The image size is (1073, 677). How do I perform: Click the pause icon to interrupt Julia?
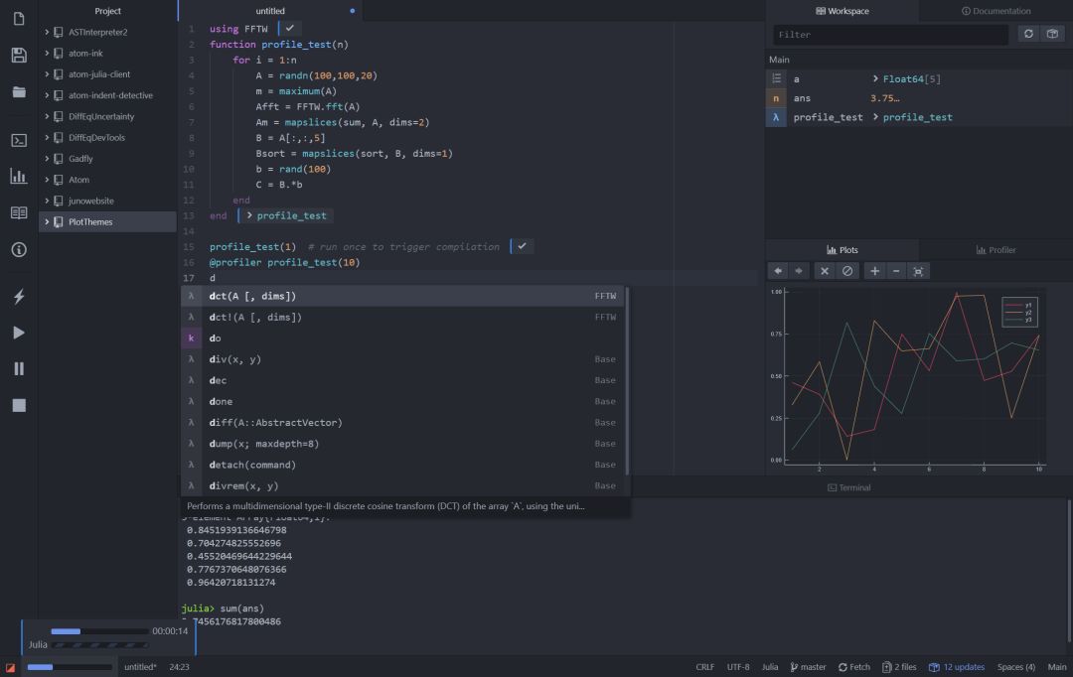(x=19, y=369)
